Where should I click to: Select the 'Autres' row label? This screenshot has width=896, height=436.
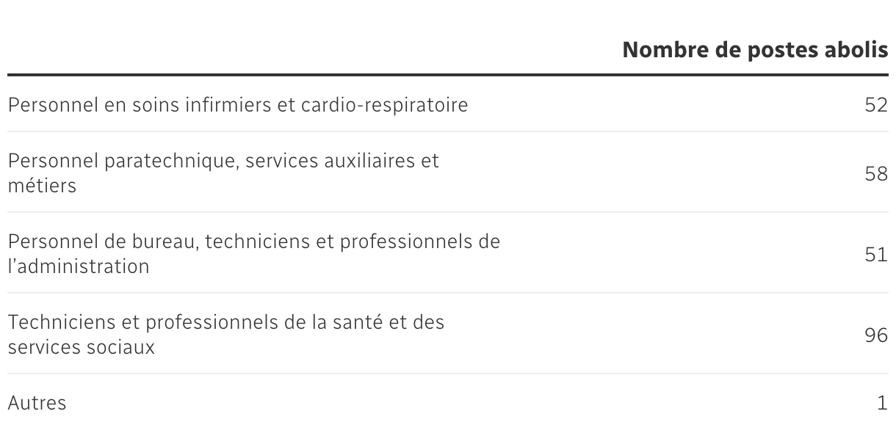pos(37,403)
